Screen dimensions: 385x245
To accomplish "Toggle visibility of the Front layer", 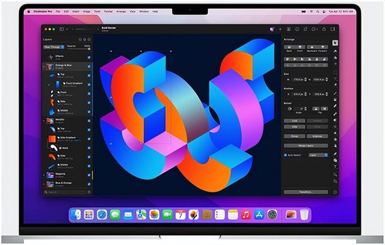I will 89,94.
